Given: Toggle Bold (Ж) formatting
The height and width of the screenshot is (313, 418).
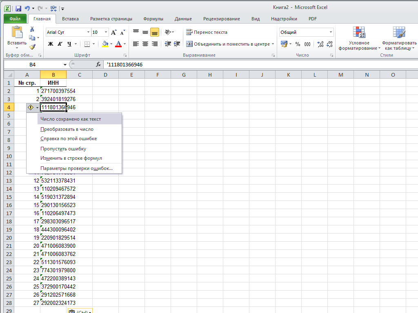Looking at the screenshot, I should point(50,44).
